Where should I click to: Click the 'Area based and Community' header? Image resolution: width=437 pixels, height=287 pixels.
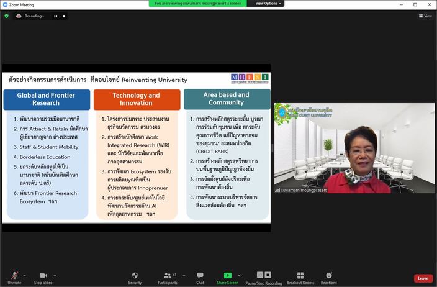227,99
